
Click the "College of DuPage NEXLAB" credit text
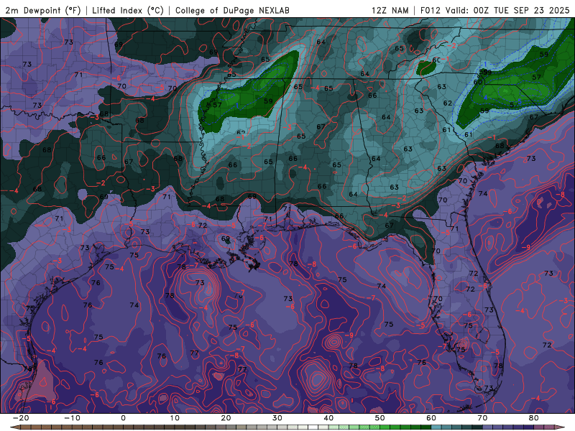click(232, 10)
